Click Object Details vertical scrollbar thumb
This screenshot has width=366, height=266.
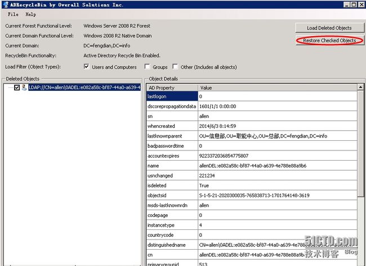360,144
